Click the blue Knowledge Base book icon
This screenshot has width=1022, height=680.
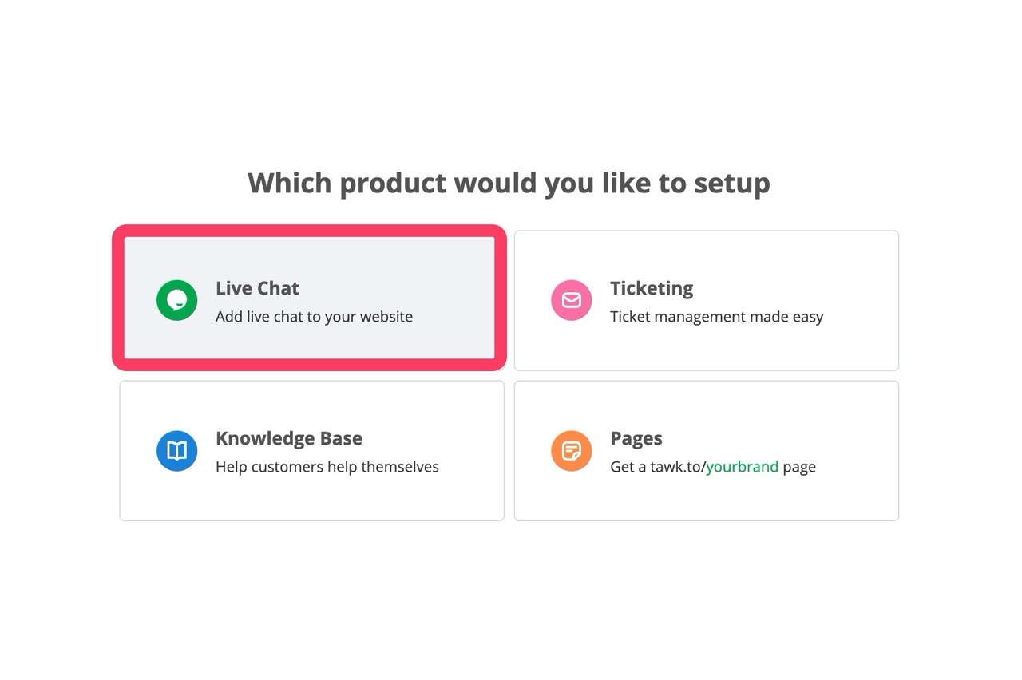click(x=176, y=451)
